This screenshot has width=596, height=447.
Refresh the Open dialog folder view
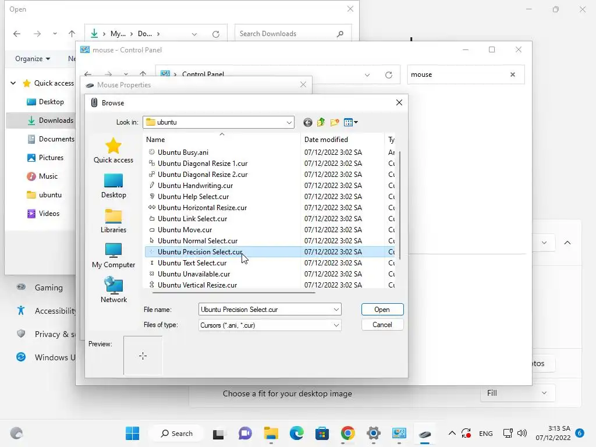216,34
